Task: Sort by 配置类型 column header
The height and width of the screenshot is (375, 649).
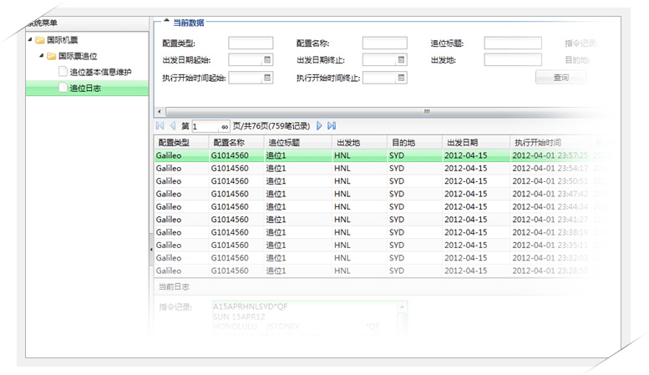Action: 181,143
